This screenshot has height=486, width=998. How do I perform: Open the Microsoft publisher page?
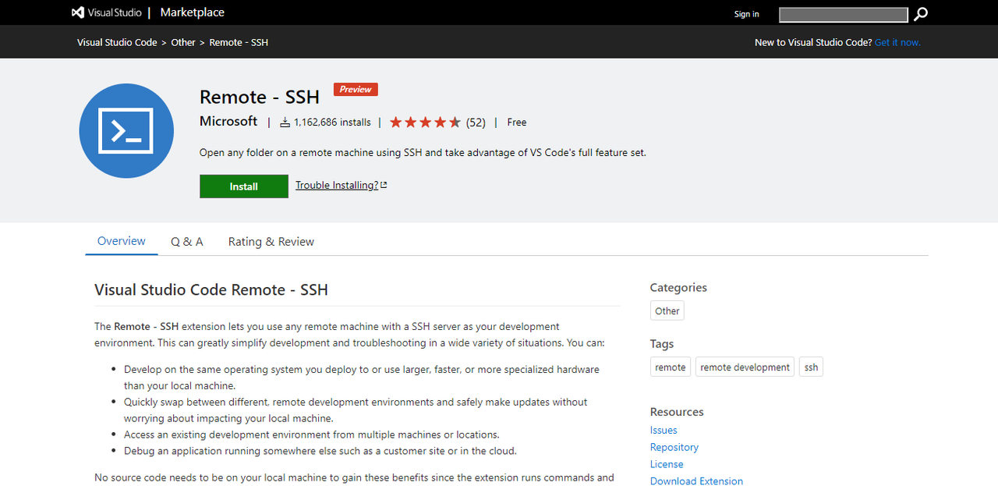click(228, 121)
